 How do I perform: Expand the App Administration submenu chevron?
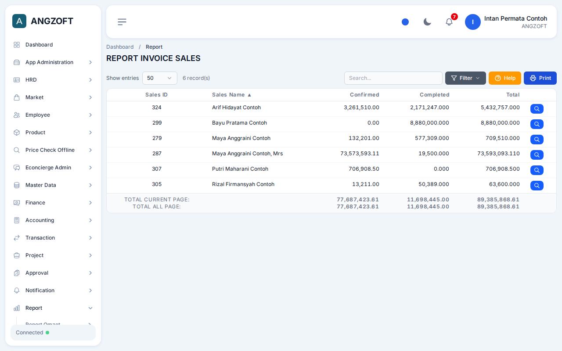click(90, 62)
